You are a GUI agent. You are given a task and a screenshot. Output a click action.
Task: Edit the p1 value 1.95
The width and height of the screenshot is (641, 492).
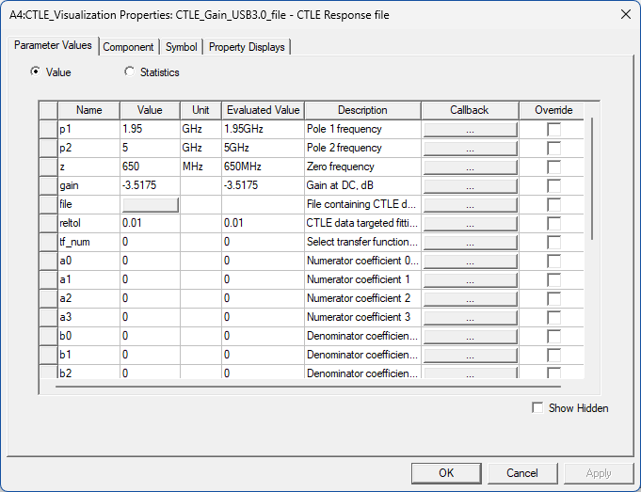150,129
